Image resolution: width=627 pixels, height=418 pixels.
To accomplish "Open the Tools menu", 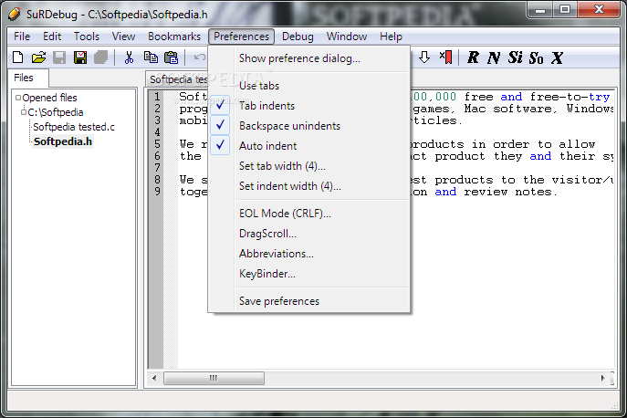I will [x=87, y=37].
